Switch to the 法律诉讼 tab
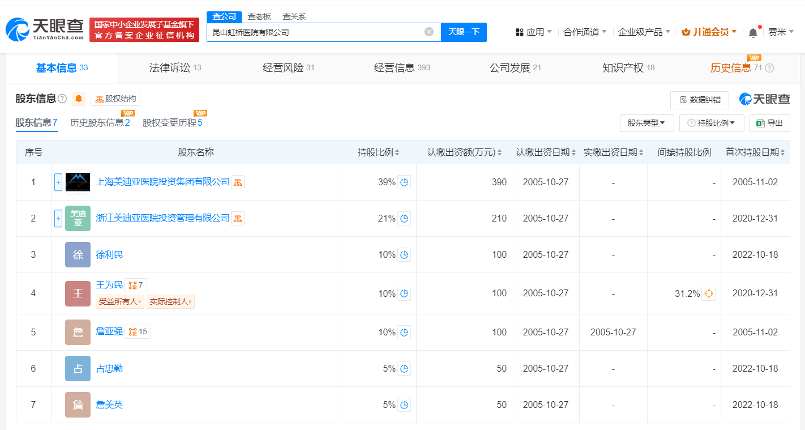The height and width of the screenshot is (430, 805). coord(175,68)
